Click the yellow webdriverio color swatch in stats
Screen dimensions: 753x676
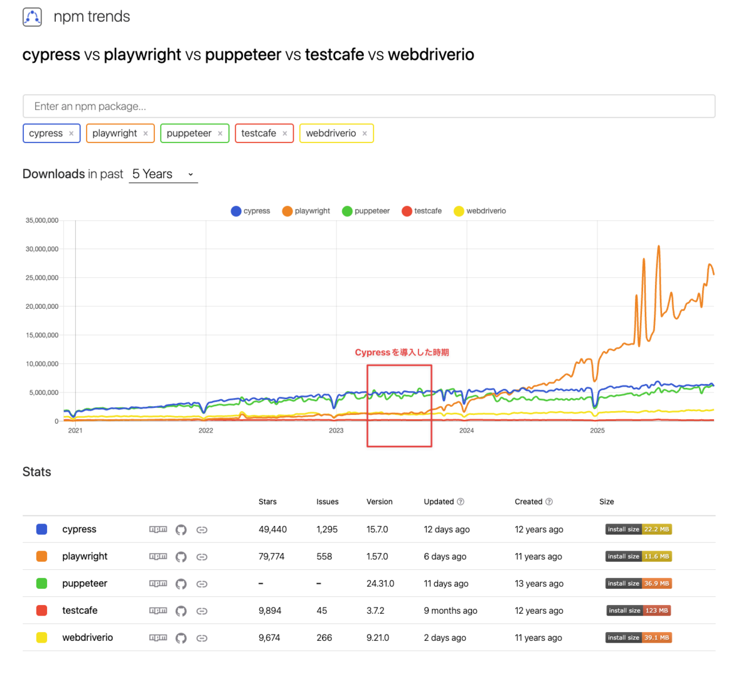point(42,637)
